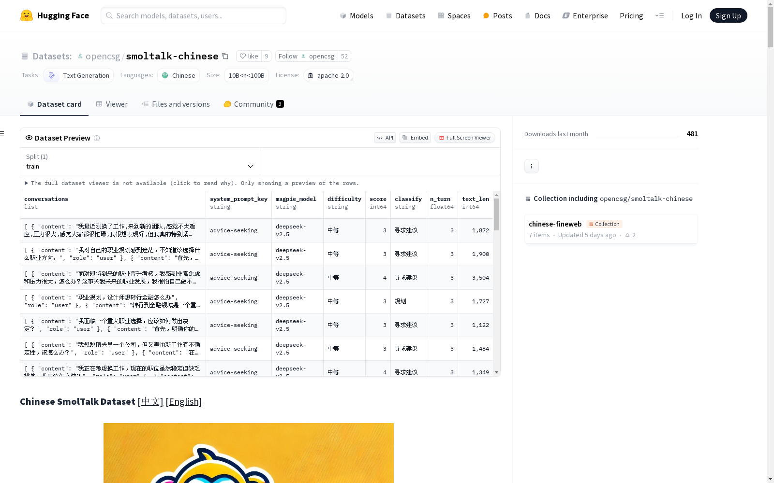Copy dataset name with the copy icon
774x483 pixels.
coord(225,56)
